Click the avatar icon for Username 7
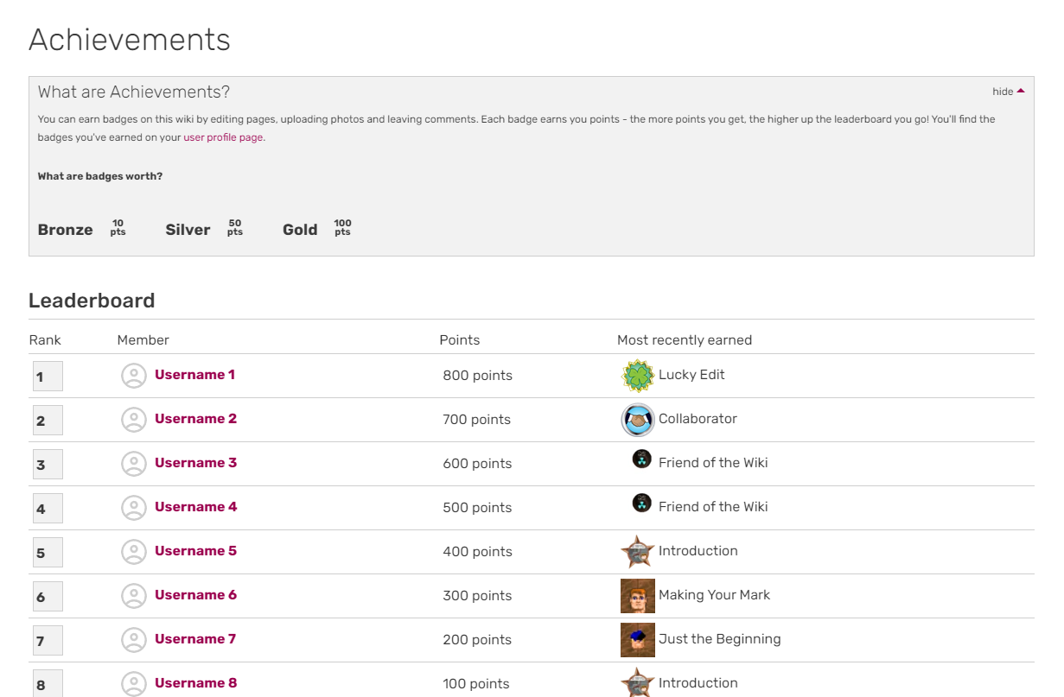 (x=134, y=640)
